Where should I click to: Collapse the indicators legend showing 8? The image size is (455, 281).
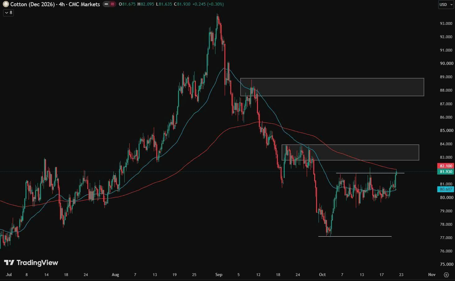click(x=8, y=13)
